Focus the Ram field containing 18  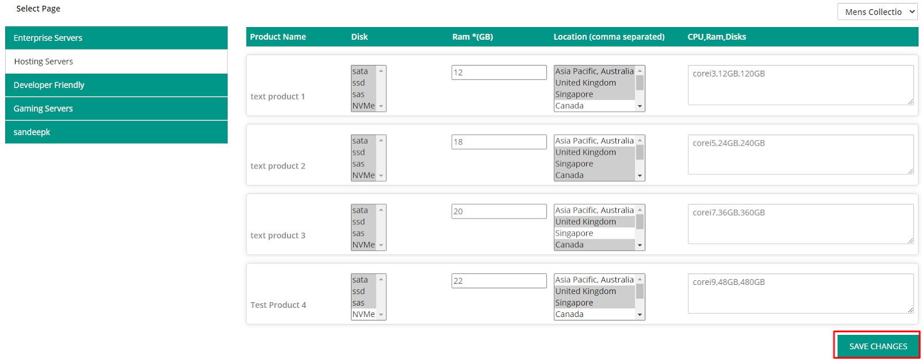[498, 142]
